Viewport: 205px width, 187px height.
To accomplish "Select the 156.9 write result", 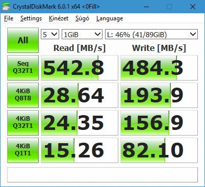I will (159, 123).
